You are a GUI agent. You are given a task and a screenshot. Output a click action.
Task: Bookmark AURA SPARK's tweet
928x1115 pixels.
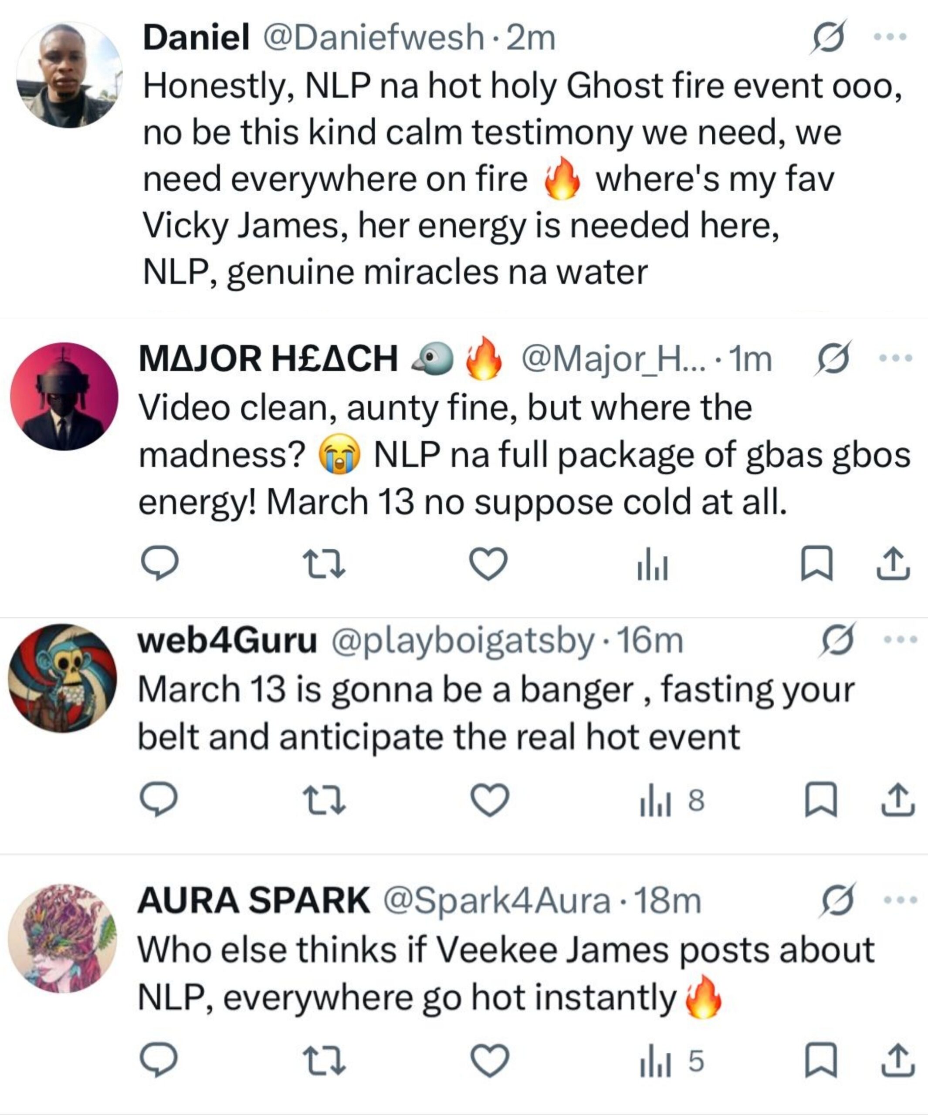(821, 1061)
